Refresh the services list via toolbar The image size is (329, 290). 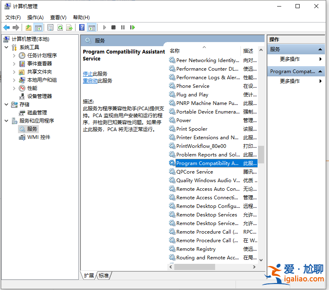click(x=60, y=27)
